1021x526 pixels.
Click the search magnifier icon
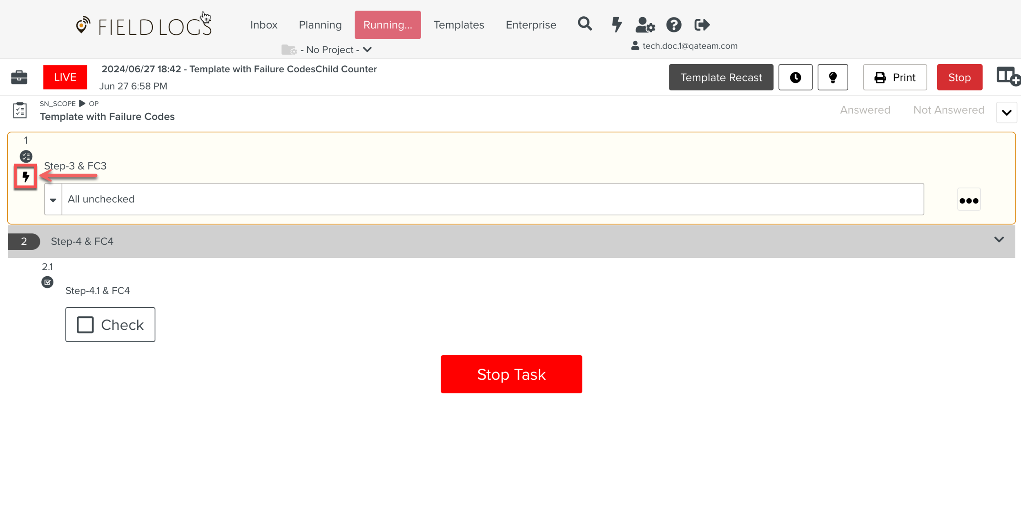[584, 24]
